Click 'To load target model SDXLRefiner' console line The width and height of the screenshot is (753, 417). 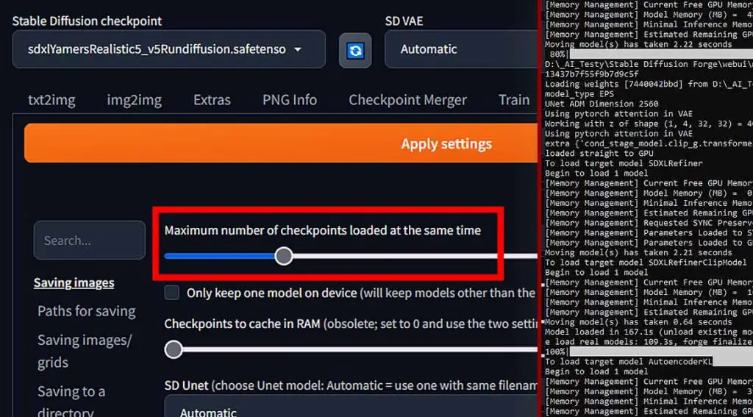click(x=624, y=163)
